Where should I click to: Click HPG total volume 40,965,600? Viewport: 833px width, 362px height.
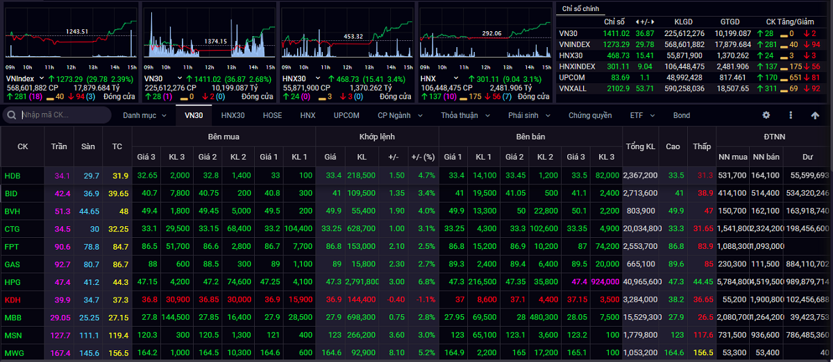click(x=640, y=282)
